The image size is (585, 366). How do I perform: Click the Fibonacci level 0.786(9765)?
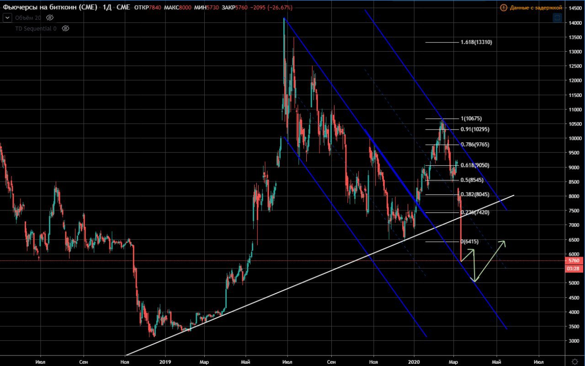[475, 145]
